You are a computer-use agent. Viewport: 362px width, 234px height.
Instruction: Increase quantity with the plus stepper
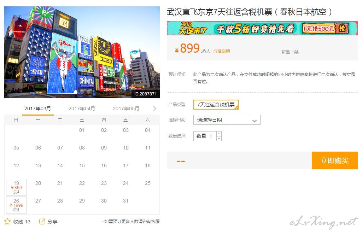pos(219,134)
